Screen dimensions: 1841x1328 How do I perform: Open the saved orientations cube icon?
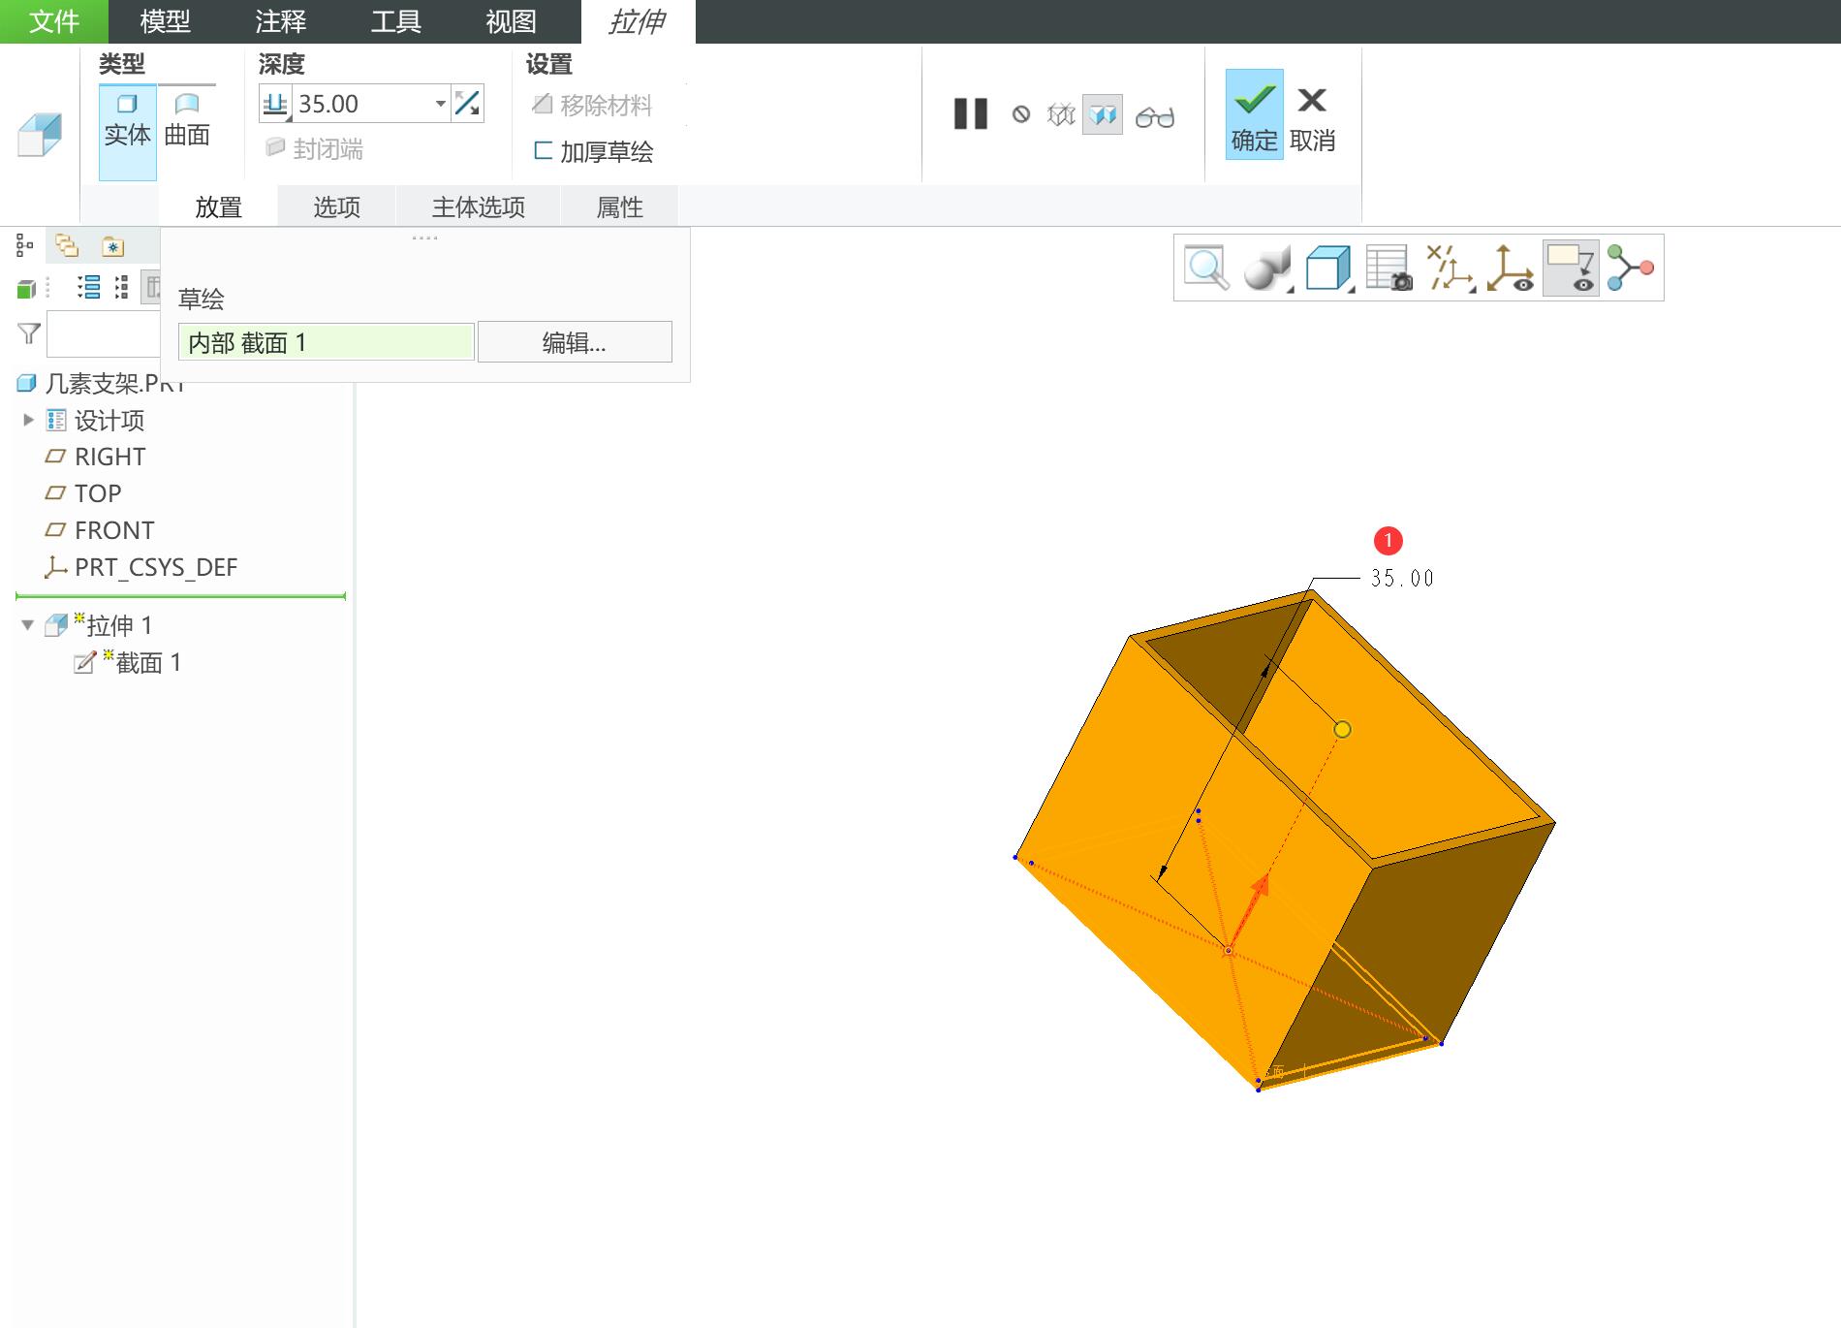1328,268
